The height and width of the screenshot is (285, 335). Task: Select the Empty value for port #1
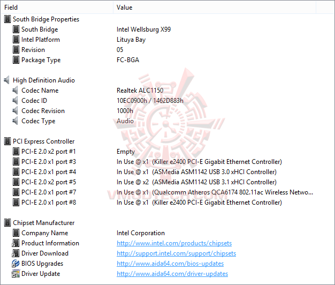pos(126,152)
